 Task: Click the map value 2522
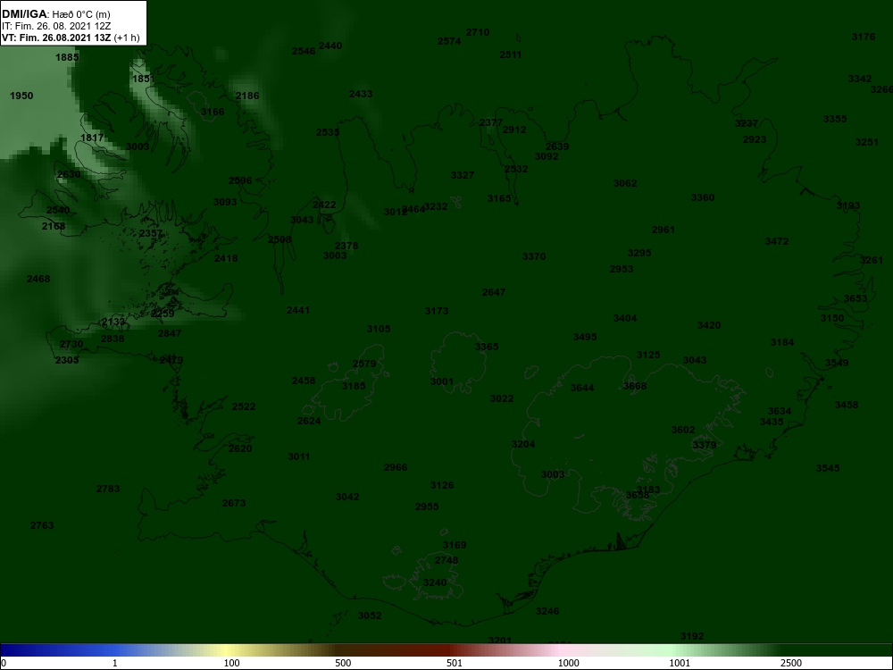click(245, 406)
